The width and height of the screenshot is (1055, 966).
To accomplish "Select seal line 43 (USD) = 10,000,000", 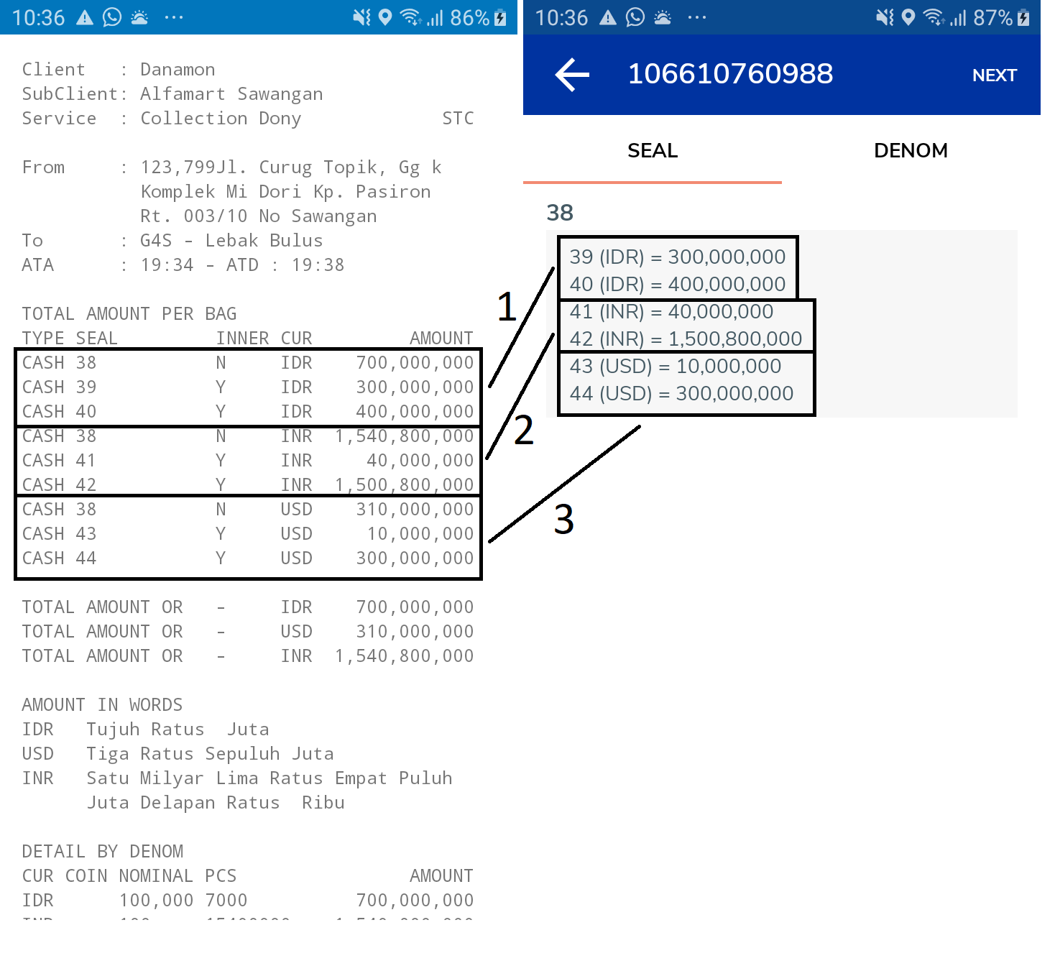I will [675, 366].
